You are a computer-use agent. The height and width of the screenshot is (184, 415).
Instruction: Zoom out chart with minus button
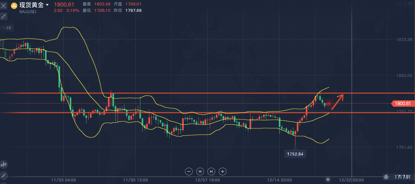coord(189,171)
